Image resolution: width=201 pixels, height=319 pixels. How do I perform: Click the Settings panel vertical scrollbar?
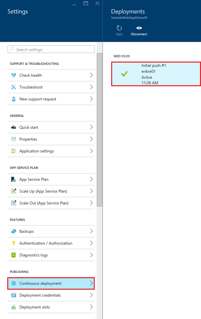pyautogui.click(x=99, y=128)
